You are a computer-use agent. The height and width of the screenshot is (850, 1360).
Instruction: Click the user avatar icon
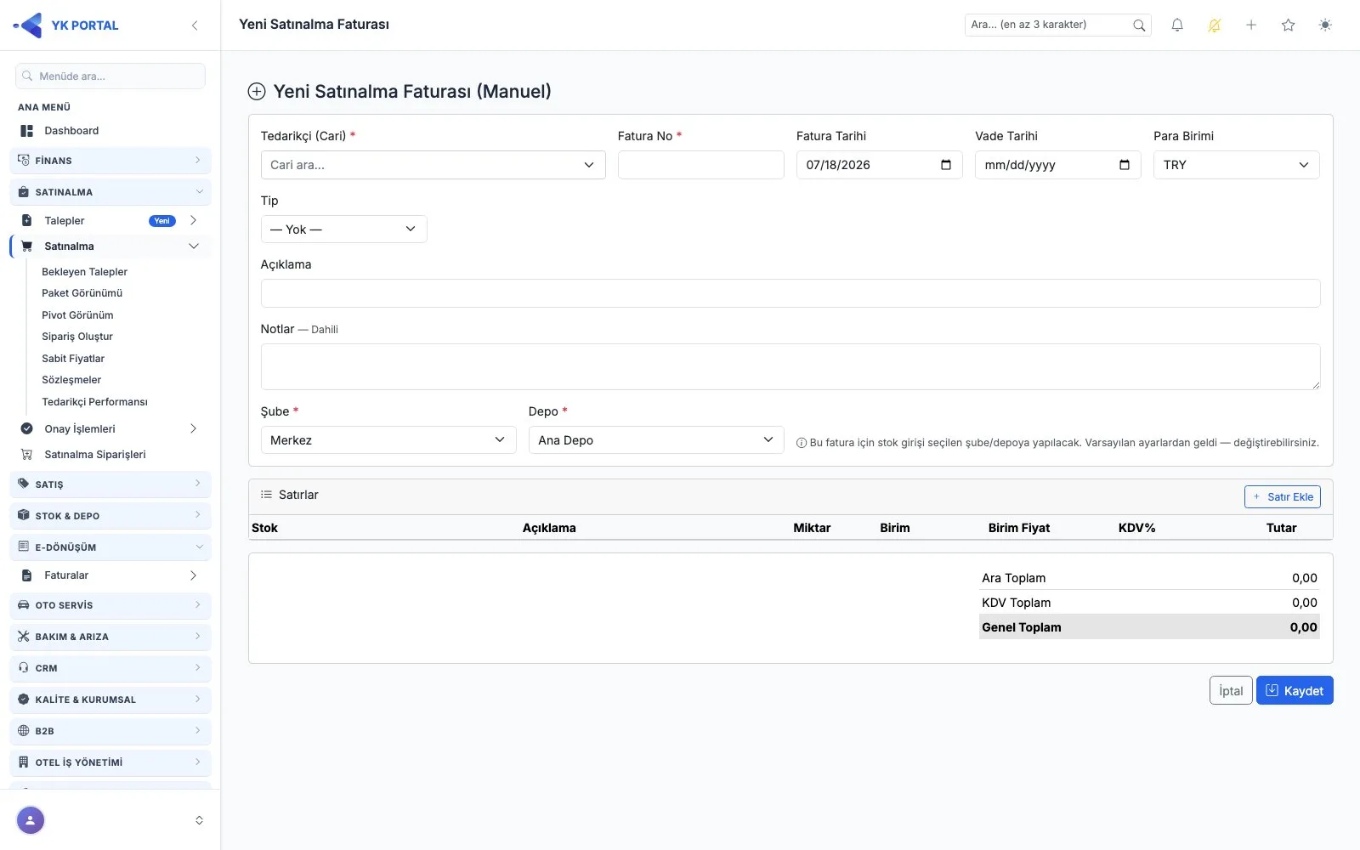tap(31, 820)
